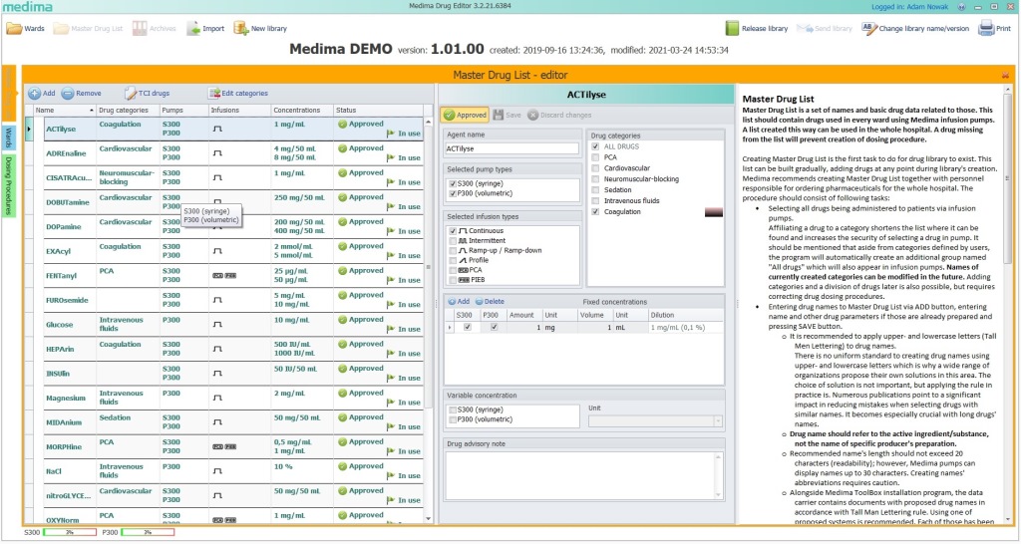Viewport: 1021px width, 544px height.
Task: Enable Ramp-up / Ramp-down infusion type
Action: [453, 250]
